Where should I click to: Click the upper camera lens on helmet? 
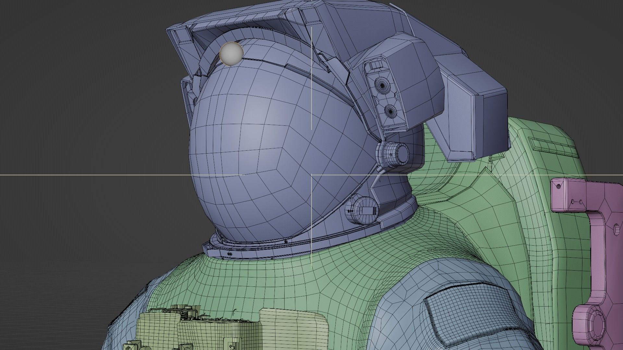pyautogui.click(x=382, y=85)
